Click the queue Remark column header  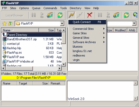57,83
